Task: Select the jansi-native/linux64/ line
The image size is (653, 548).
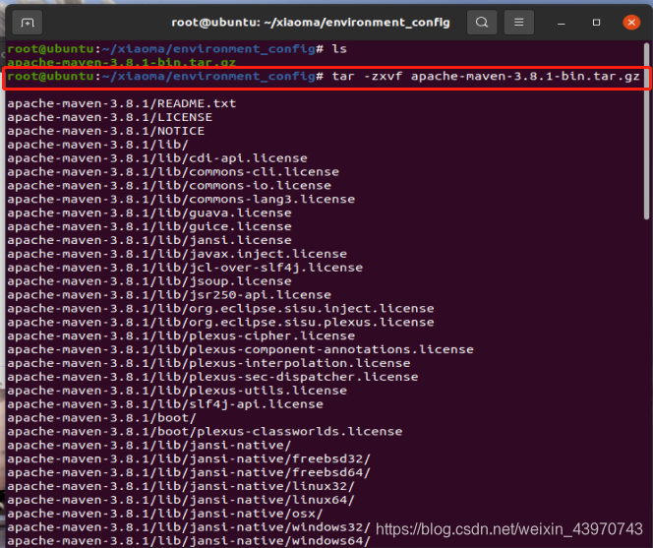Action: [x=181, y=500]
